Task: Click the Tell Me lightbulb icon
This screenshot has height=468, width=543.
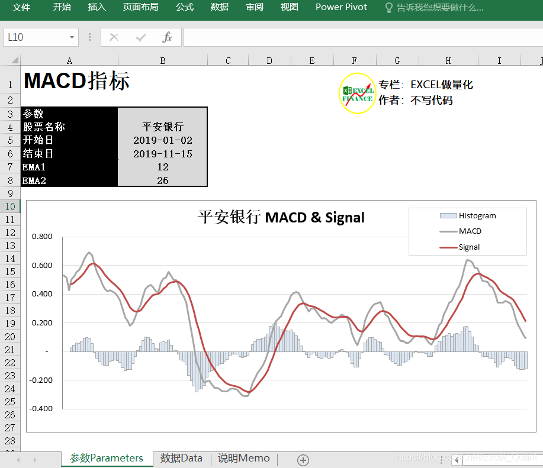Action: pos(388,7)
